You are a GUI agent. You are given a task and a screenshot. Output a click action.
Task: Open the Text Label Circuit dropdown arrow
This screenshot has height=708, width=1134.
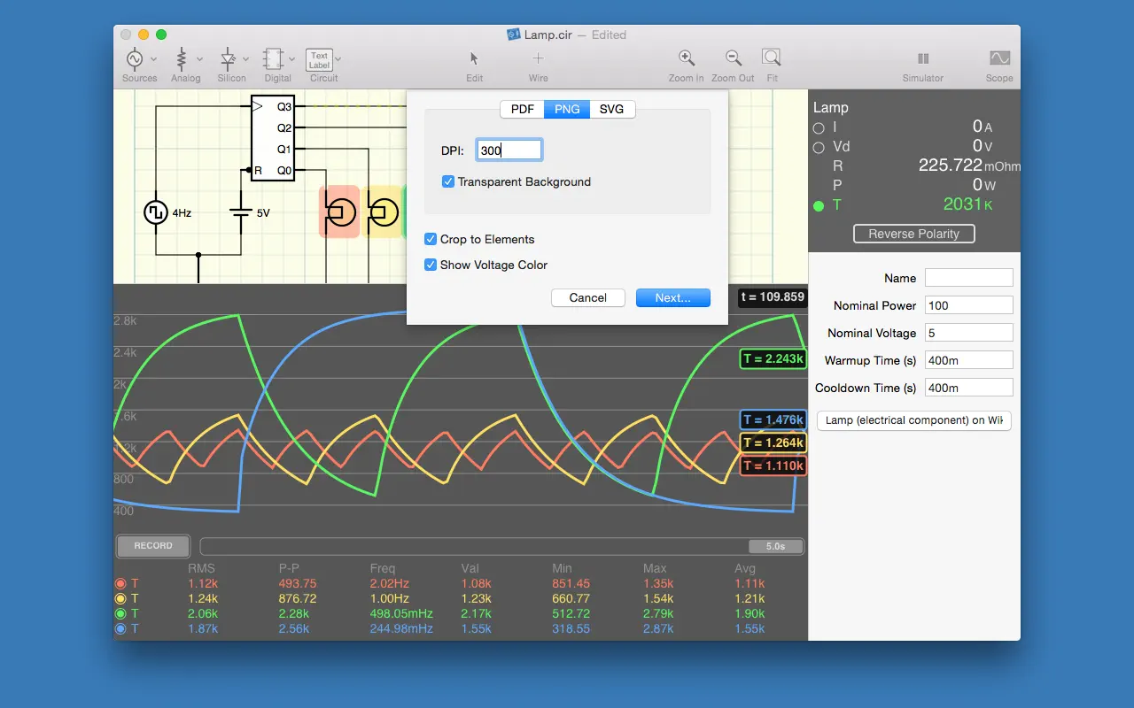point(338,59)
